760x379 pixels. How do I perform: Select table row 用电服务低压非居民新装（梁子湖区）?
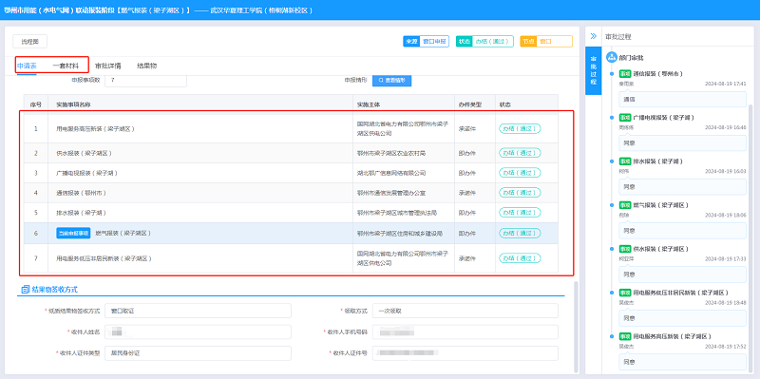coord(291,258)
